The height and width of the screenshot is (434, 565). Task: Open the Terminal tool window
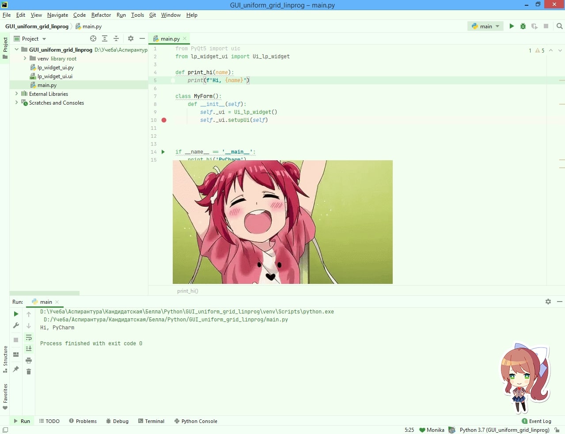151,421
